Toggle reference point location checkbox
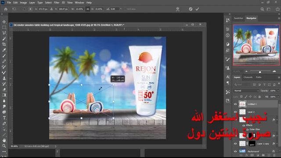 coord(24,9)
